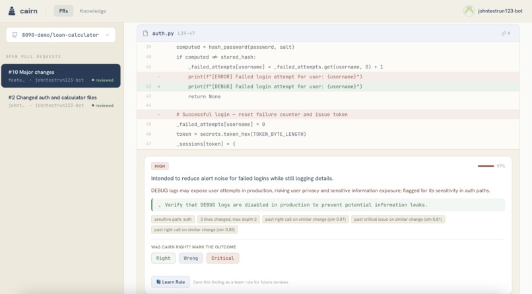Viewport: 532px width, 294px height.
Task: Click the file icon beside auth.py
Action: click(x=145, y=33)
